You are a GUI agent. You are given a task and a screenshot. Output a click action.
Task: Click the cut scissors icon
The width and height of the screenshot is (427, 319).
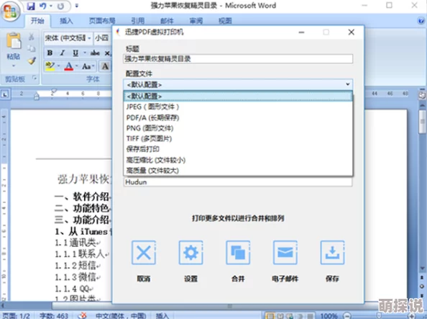(32, 37)
